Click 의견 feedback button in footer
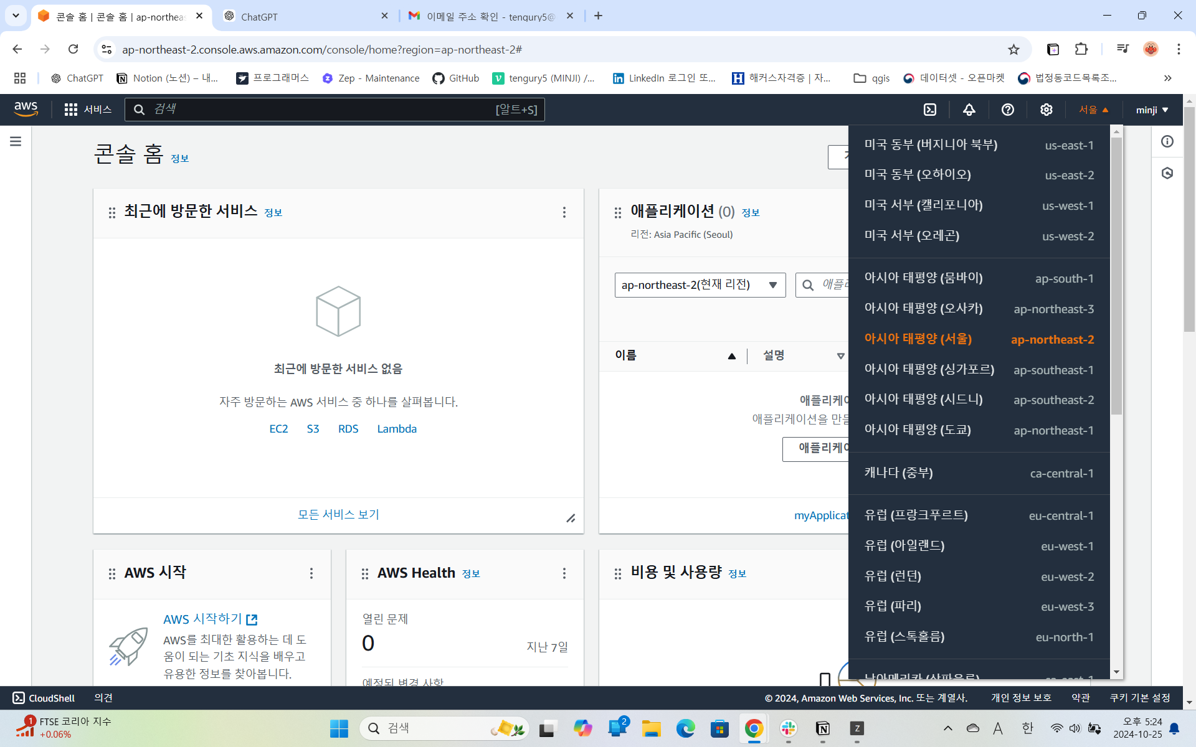This screenshot has width=1196, height=747. point(103,698)
